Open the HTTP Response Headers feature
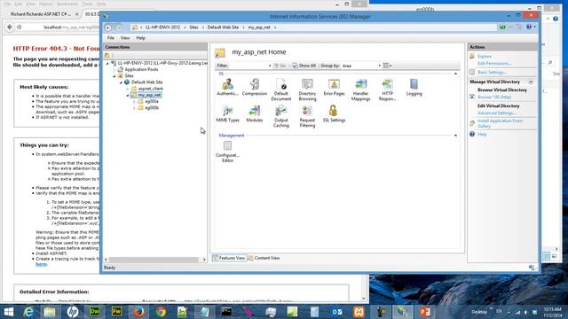Image resolution: width=568 pixels, height=319 pixels. click(x=387, y=89)
